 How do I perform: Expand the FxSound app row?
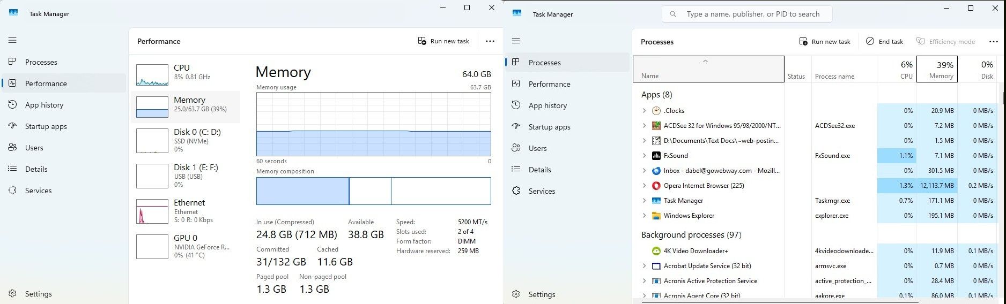(x=644, y=156)
